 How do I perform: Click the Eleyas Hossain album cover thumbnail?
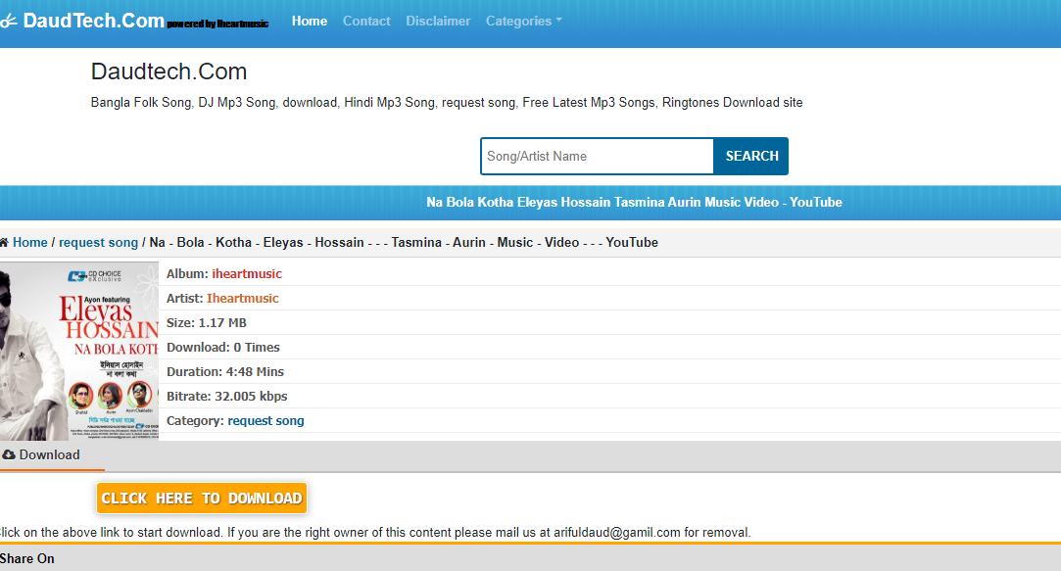click(x=78, y=351)
